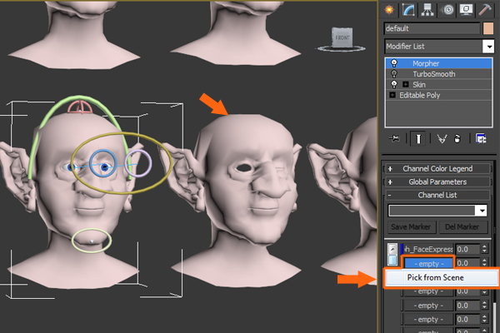Click the Save Marker button

(411, 227)
